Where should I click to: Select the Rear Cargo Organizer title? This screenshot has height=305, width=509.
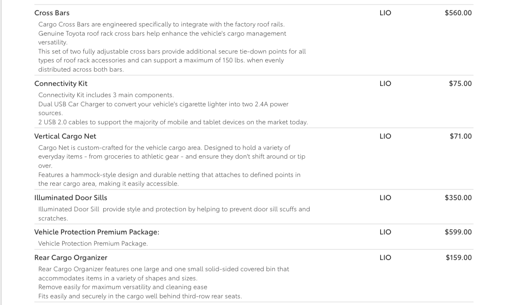(x=71, y=257)
